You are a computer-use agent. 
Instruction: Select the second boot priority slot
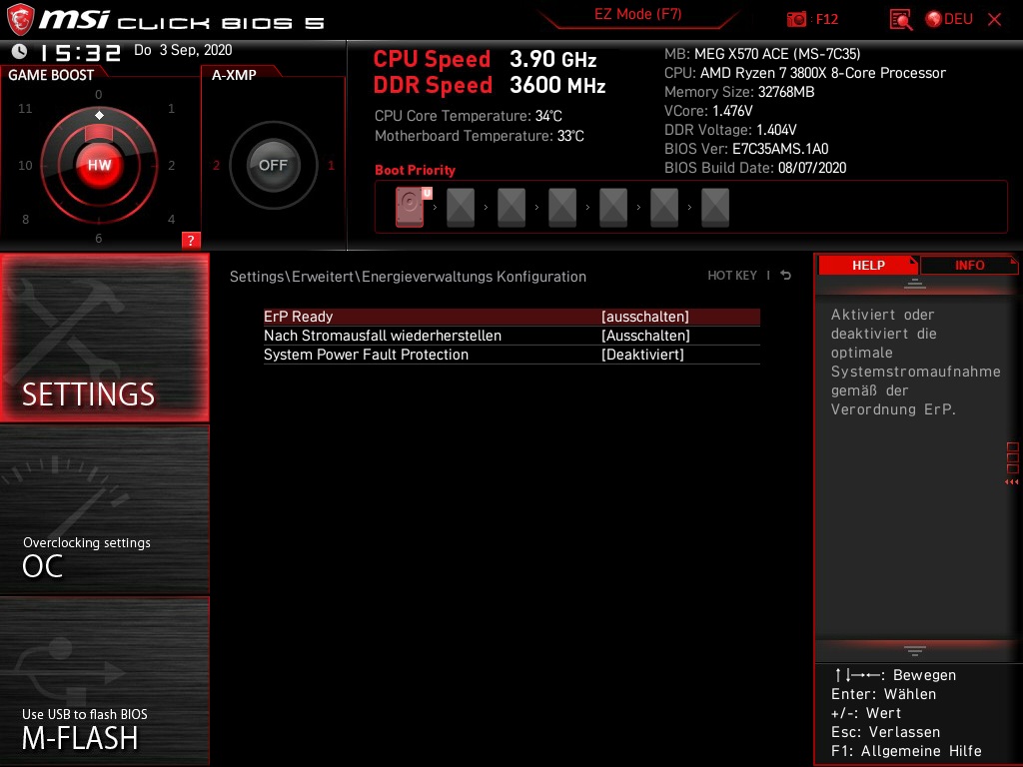pos(461,208)
